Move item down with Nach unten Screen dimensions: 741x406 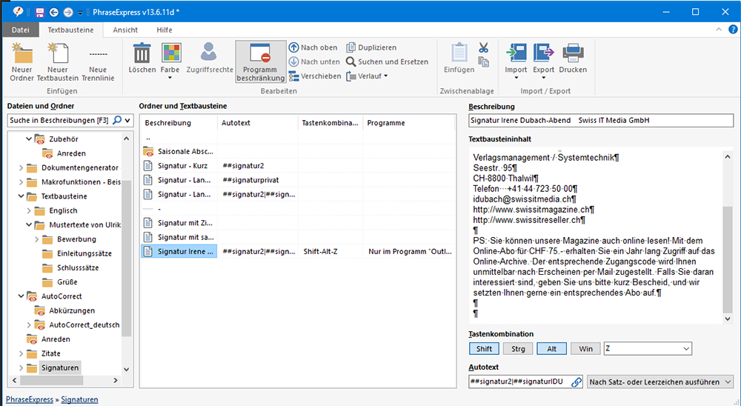tap(314, 61)
